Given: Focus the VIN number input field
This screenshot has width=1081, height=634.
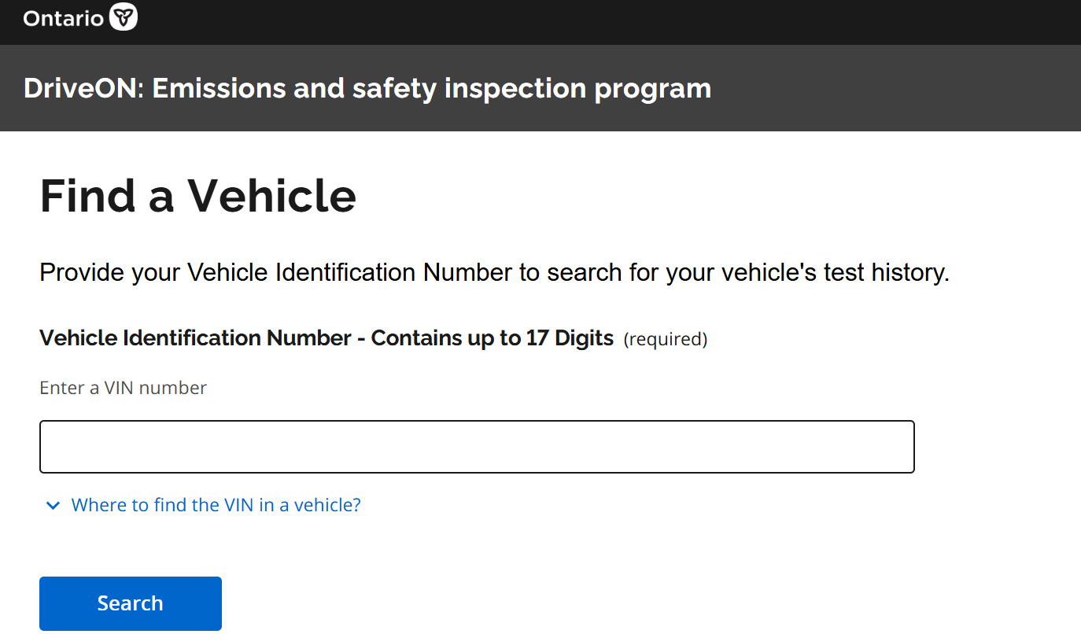Looking at the screenshot, I should (477, 447).
